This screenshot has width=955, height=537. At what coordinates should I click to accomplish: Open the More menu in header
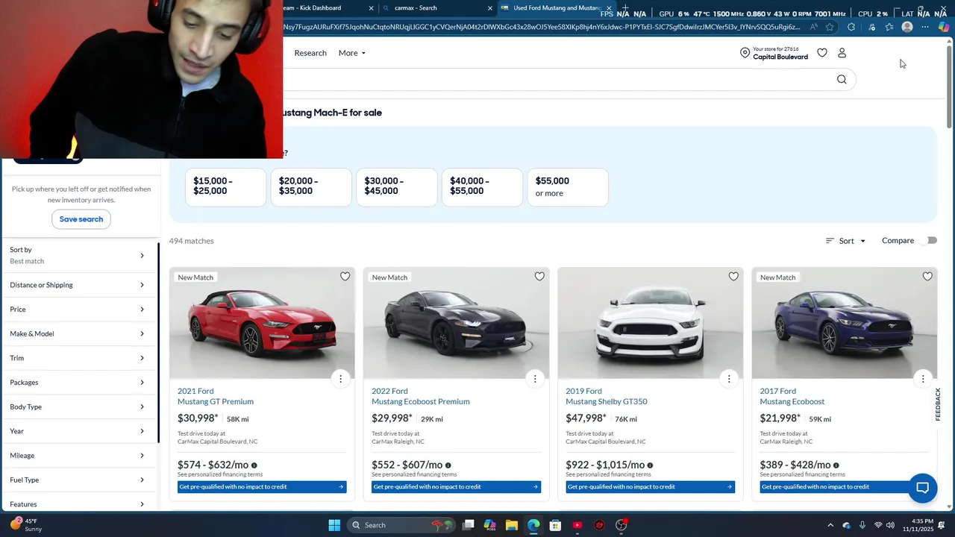pyautogui.click(x=352, y=53)
